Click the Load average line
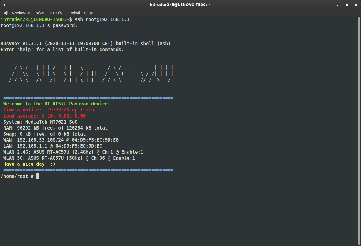Screen dimensions: 361x246 44,116
